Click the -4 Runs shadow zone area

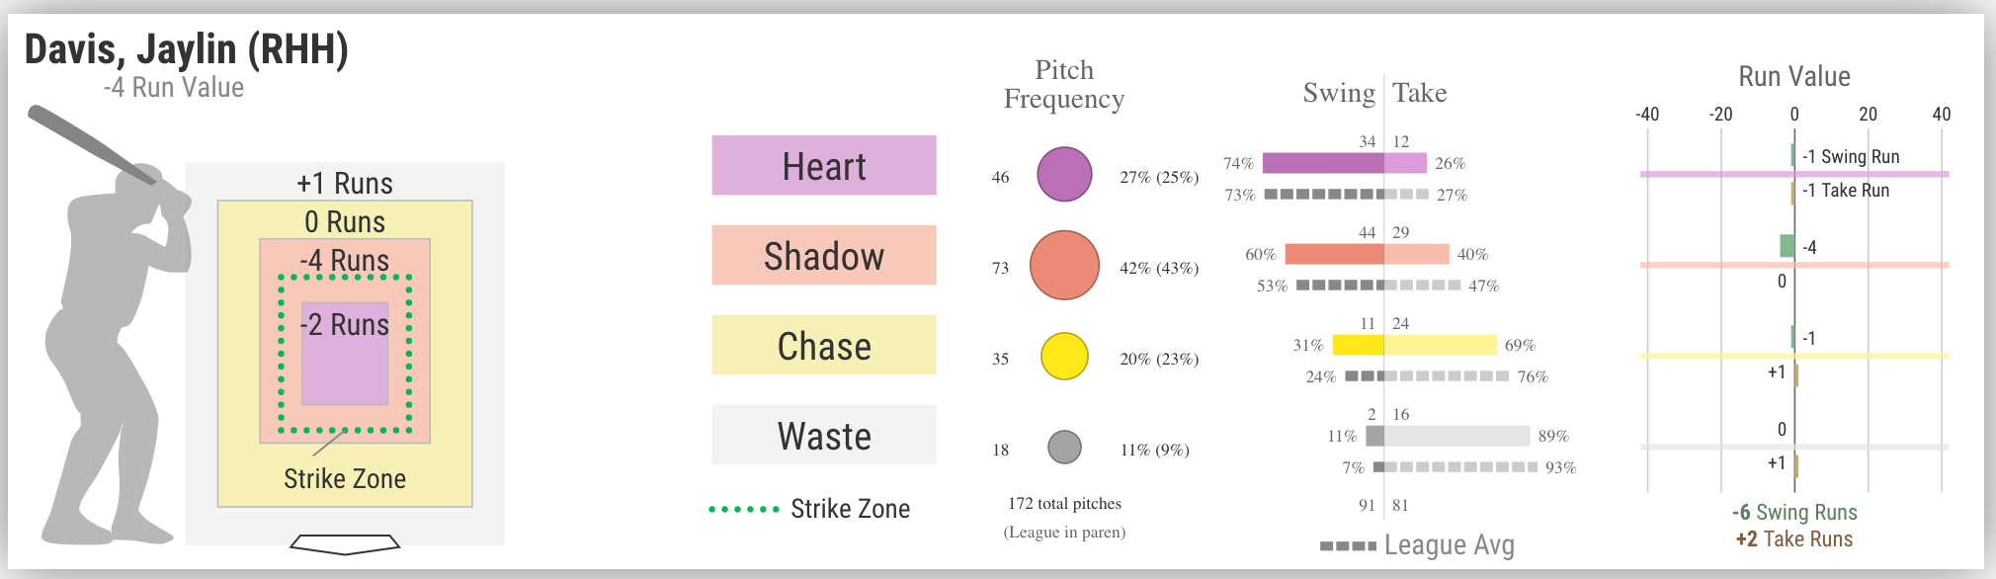[345, 259]
